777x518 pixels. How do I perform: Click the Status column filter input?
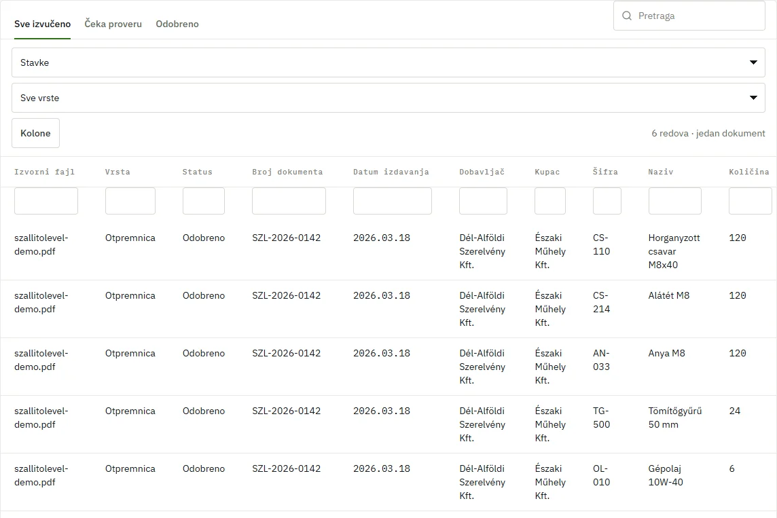pyautogui.click(x=204, y=201)
